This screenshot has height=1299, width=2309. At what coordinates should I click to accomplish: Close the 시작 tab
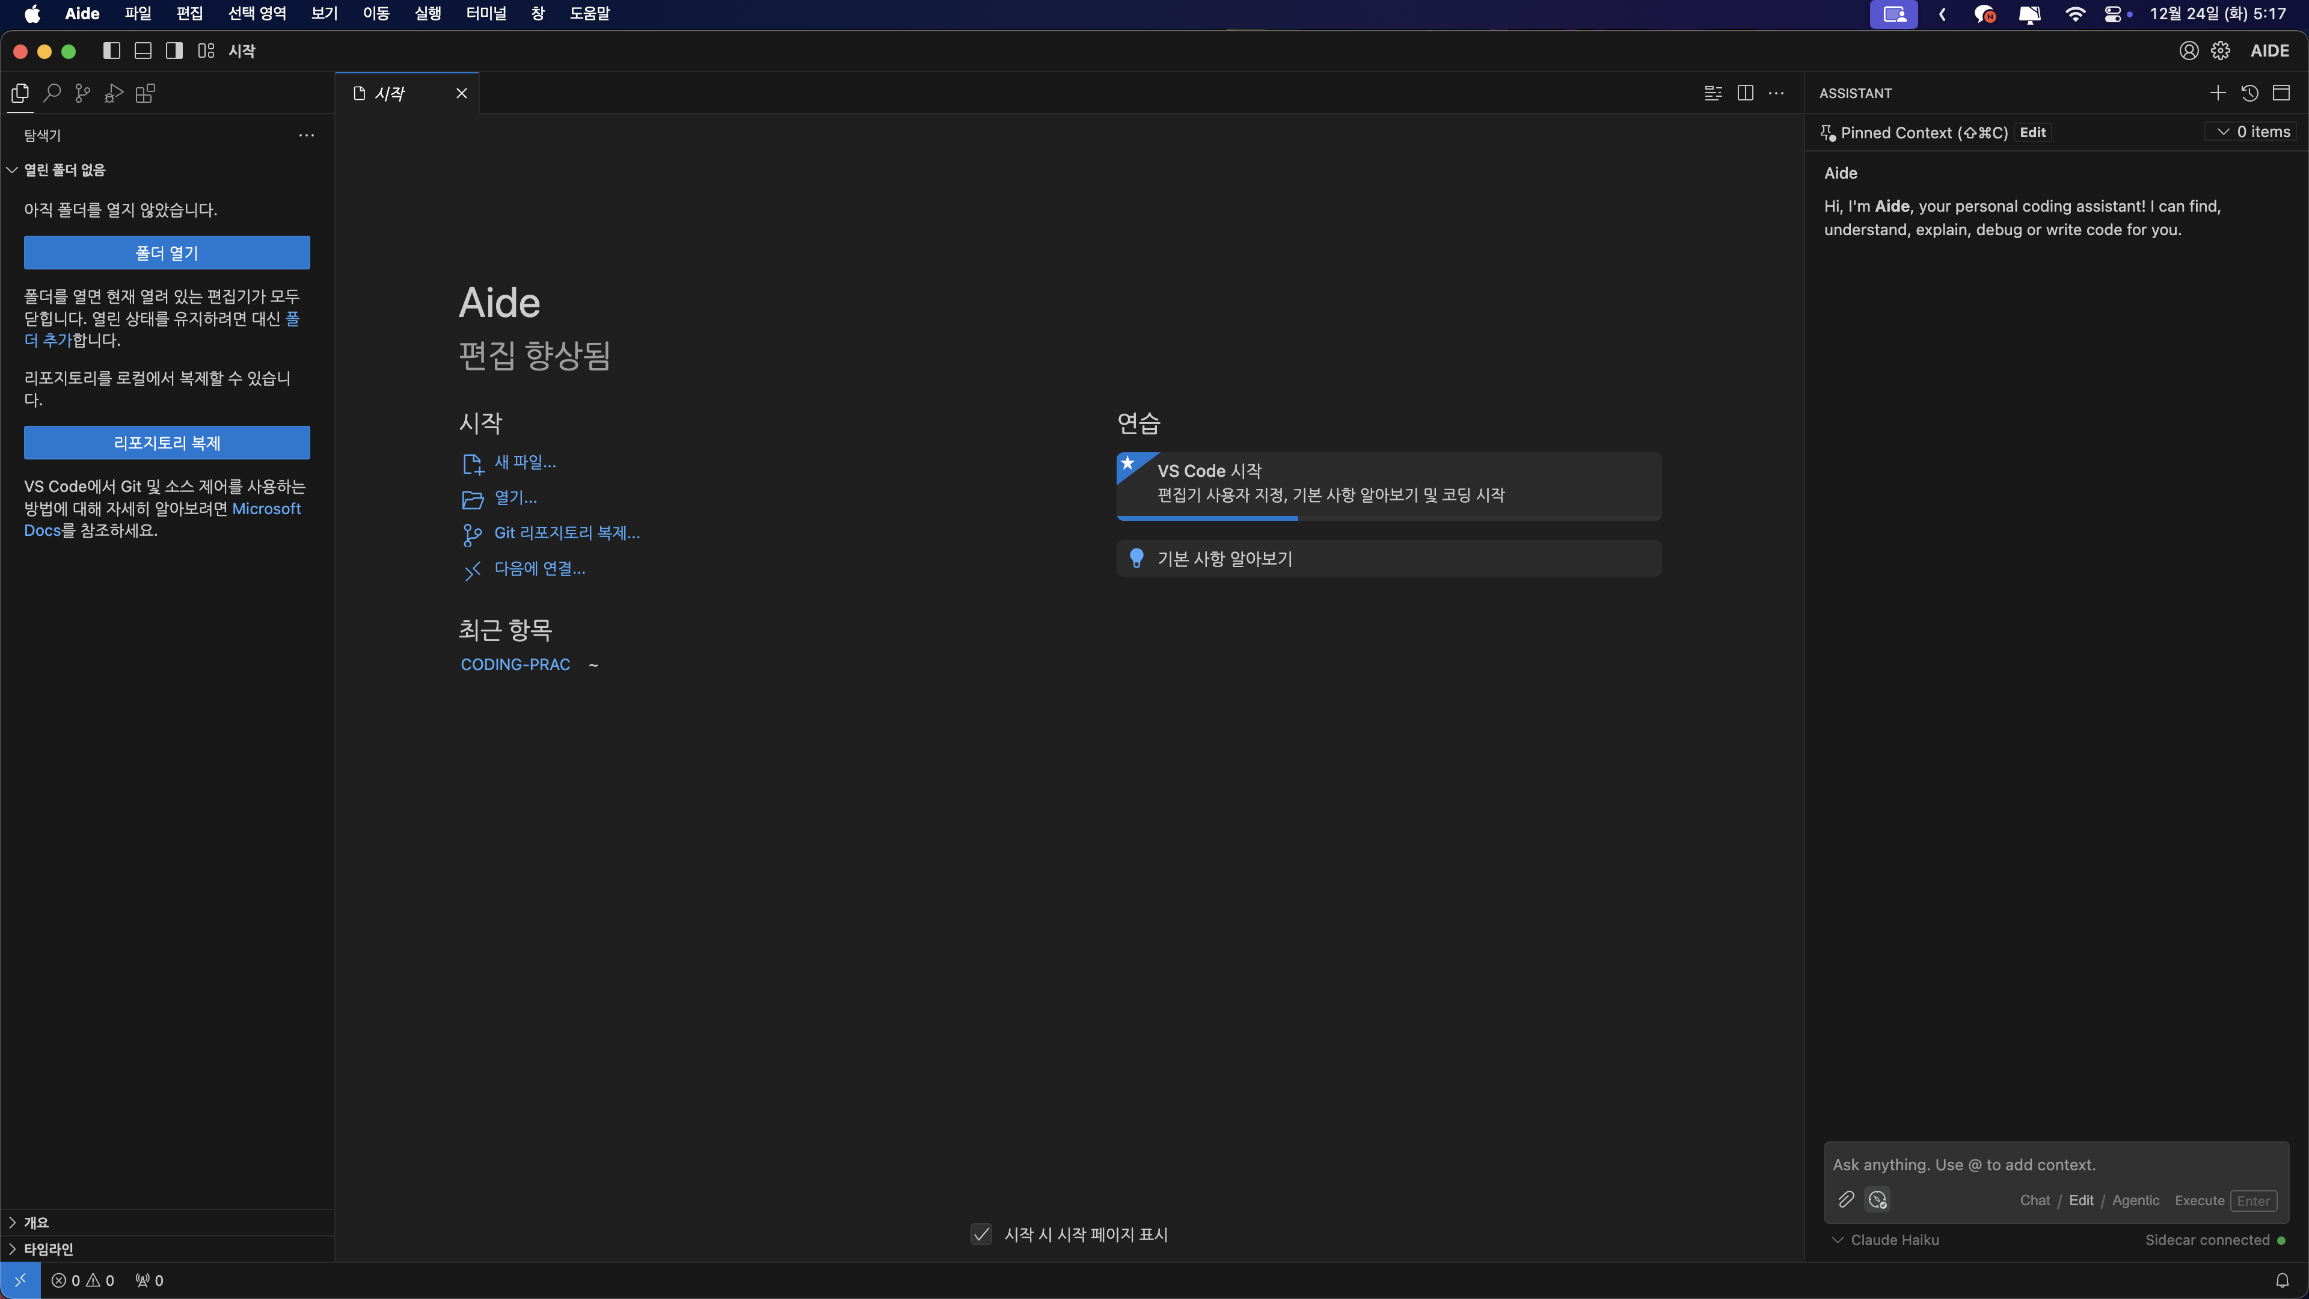462,93
